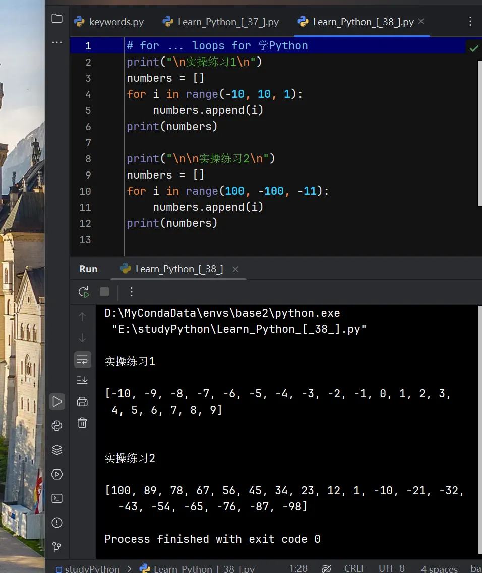The width and height of the screenshot is (482, 573).
Task: Change the UTF-8 file encoding
Action: pos(391,568)
